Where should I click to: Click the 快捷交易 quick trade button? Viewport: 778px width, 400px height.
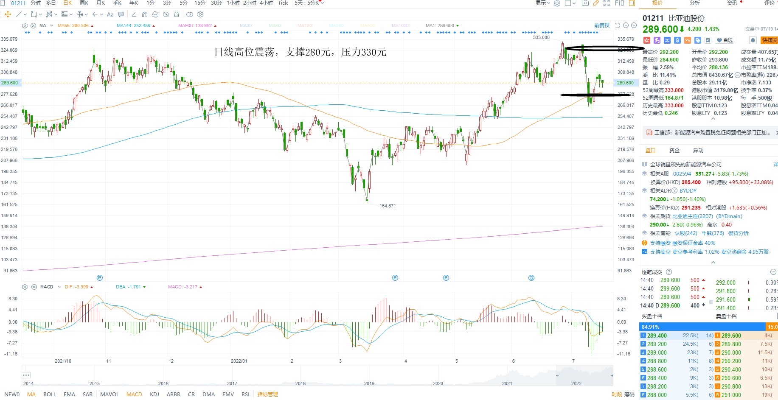click(769, 40)
